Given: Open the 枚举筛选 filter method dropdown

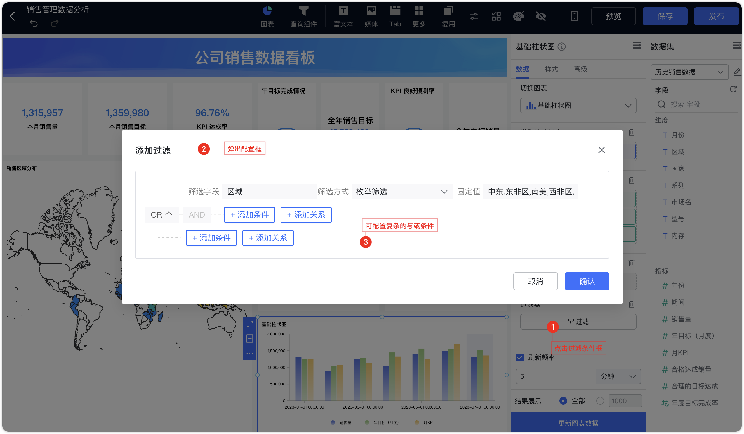Looking at the screenshot, I should point(402,192).
